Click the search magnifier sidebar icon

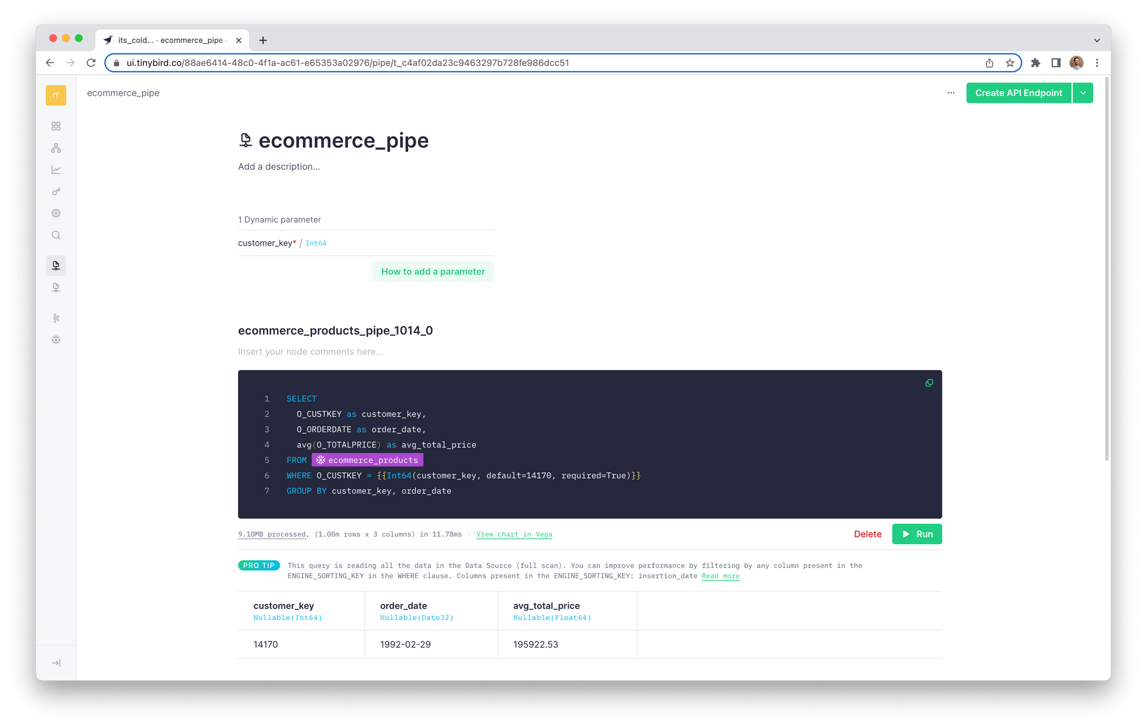[x=56, y=235]
